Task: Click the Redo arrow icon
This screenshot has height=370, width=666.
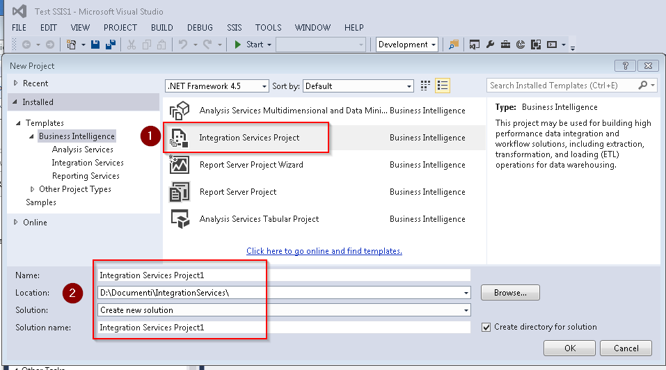Action: click(207, 45)
